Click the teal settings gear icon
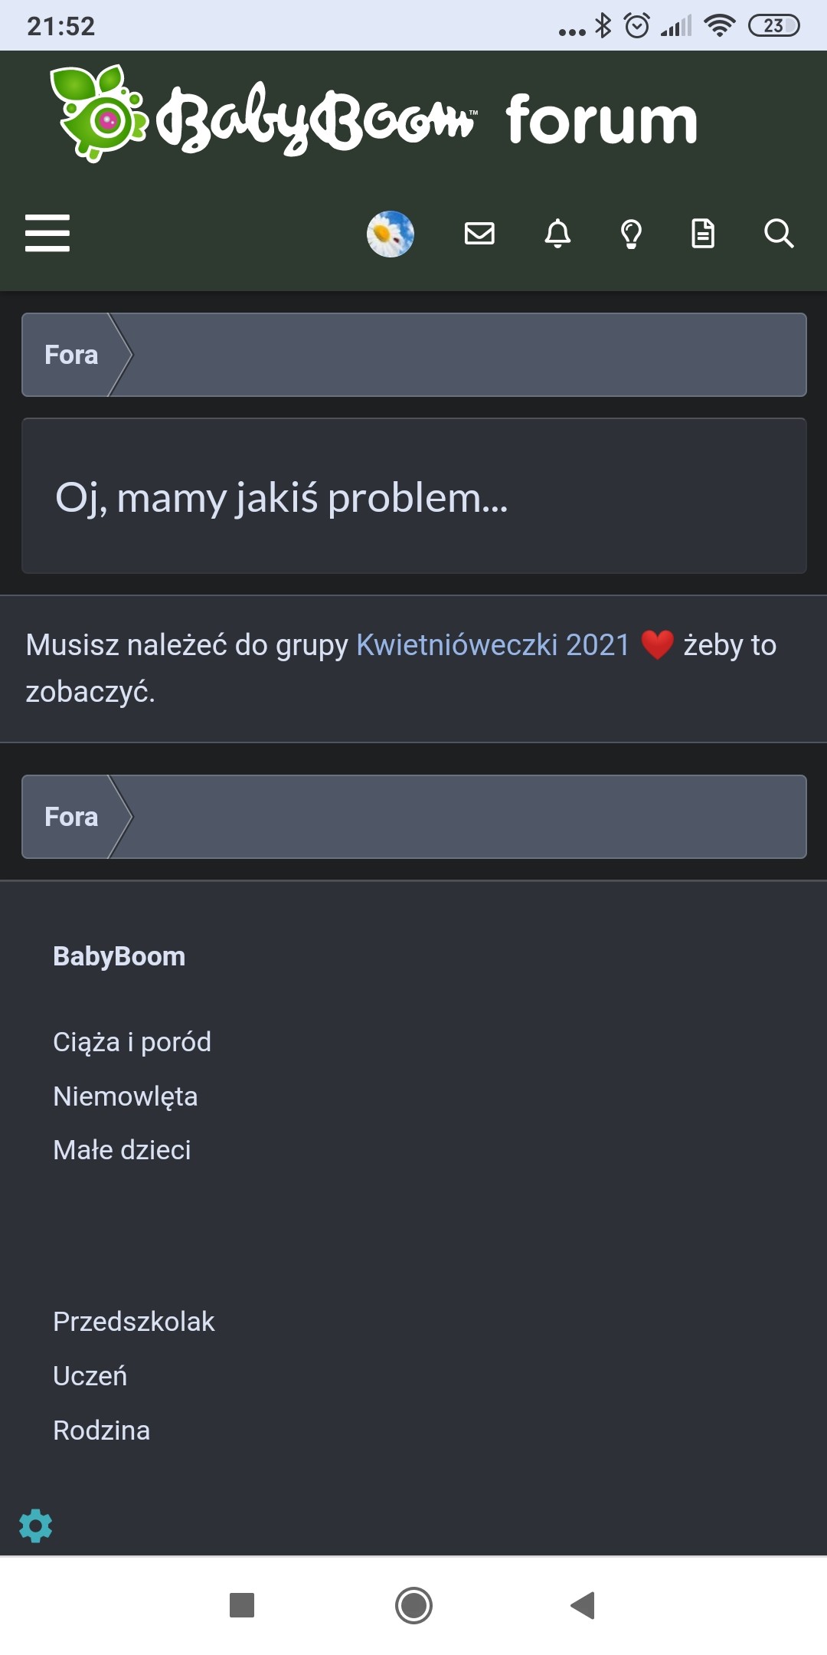This screenshot has width=827, height=1655. tap(35, 1526)
